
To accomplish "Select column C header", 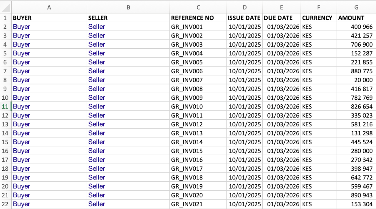I will click(x=198, y=8).
